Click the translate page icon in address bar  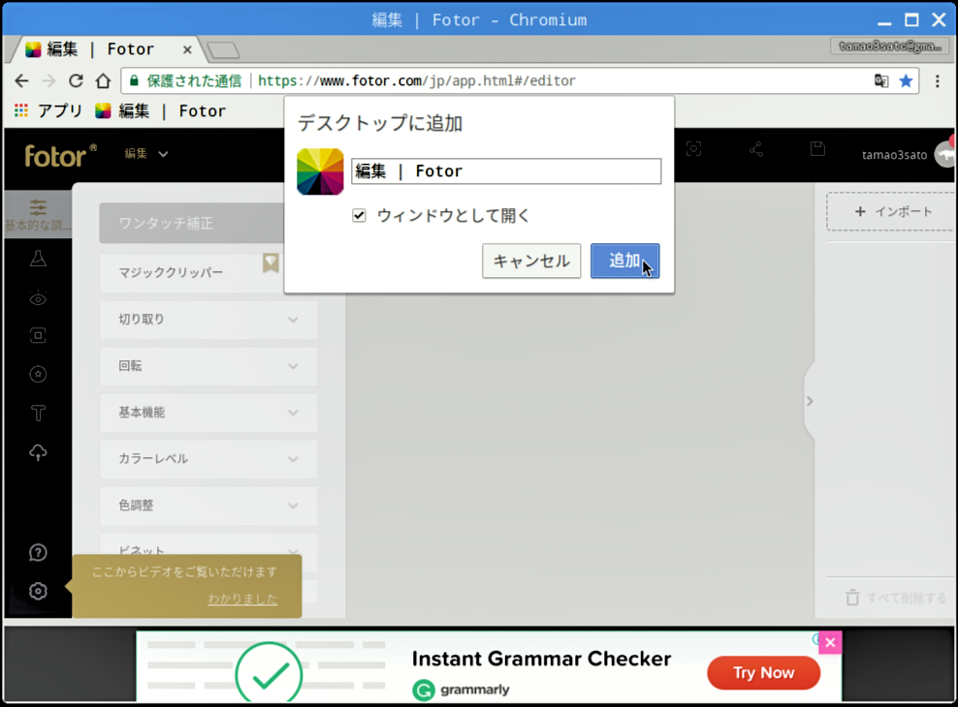(881, 80)
